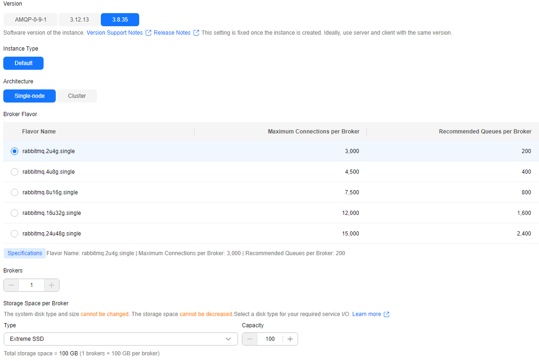The height and width of the screenshot is (361, 539).
Task: Increase storage Capacity with plus button
Action: (x=290, y=339)
